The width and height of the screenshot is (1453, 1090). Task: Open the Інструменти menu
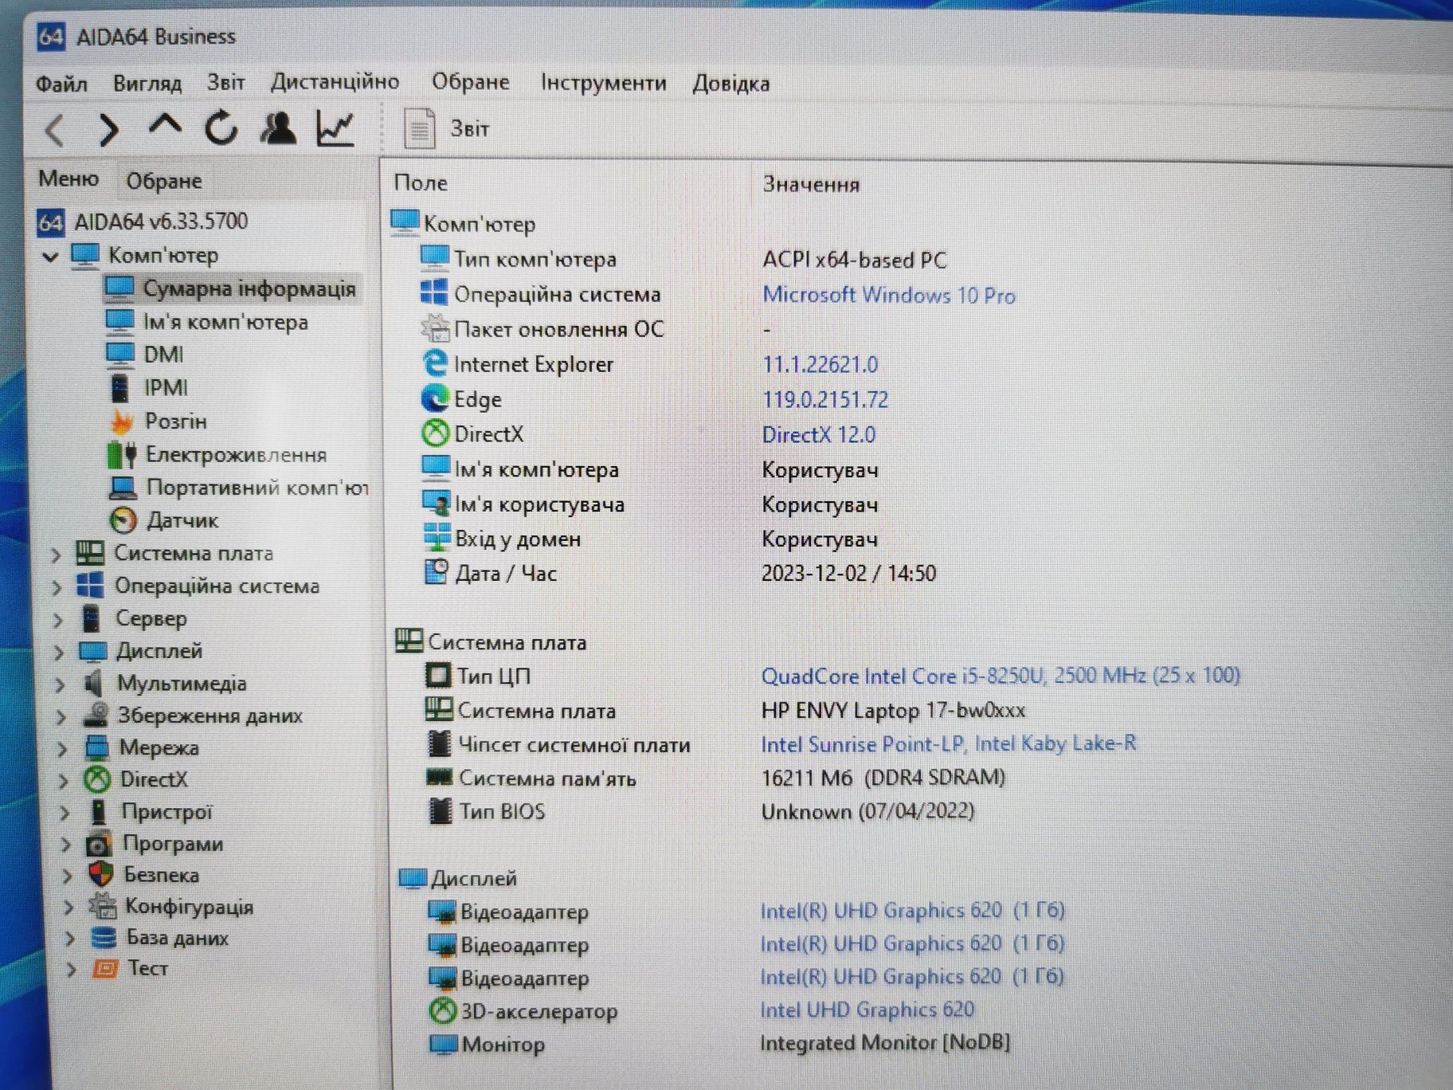pos(603,82)
